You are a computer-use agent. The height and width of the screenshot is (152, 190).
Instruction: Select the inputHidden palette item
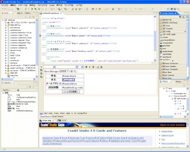pyautogui.click(x=167, y=54)
